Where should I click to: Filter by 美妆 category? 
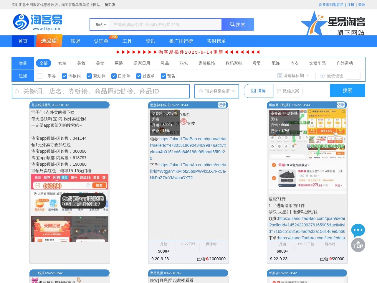(81, 63)
